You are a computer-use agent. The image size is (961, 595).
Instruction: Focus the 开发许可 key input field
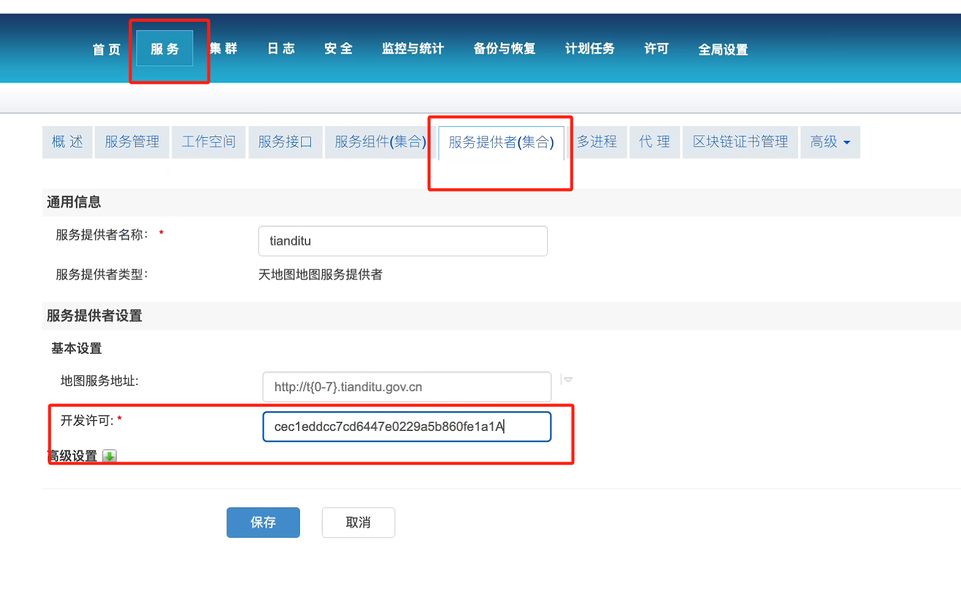pyautogui.click(x=407, y=426)
